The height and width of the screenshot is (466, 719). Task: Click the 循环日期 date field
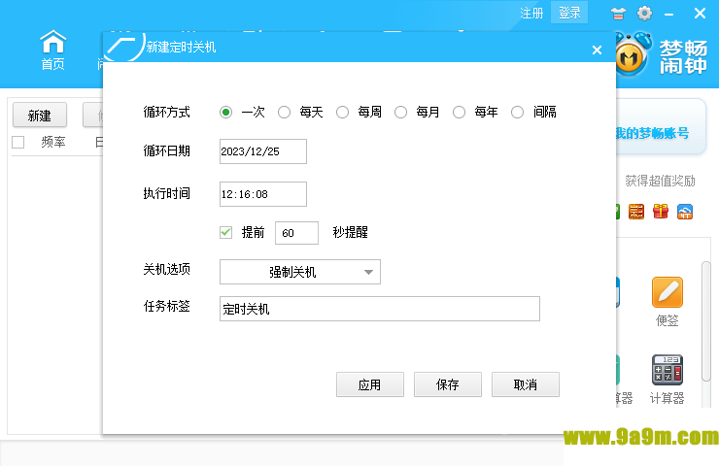[263, 151]
